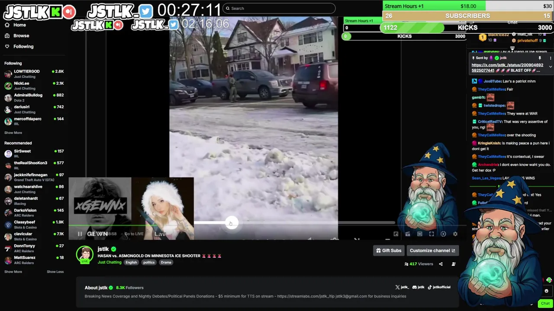
Task: Expand pinned message chevron
Action: point(551,67)
